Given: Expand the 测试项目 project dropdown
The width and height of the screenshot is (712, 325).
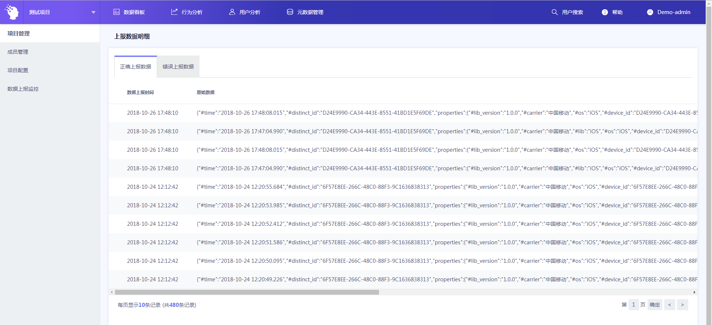Looking at the screenshot, I should pyautogui.click(x=93, y=12).
